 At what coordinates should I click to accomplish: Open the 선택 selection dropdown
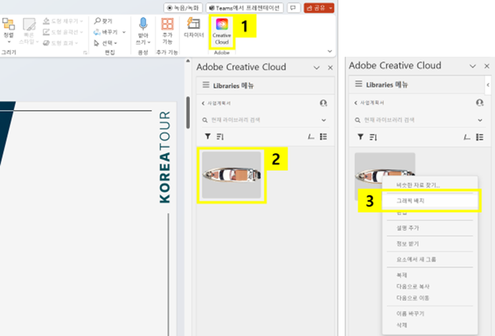click(106, 43)
